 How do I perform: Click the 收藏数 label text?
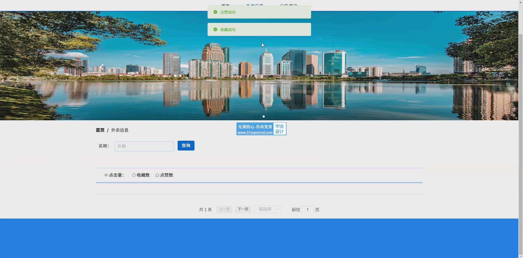[143, 175]
